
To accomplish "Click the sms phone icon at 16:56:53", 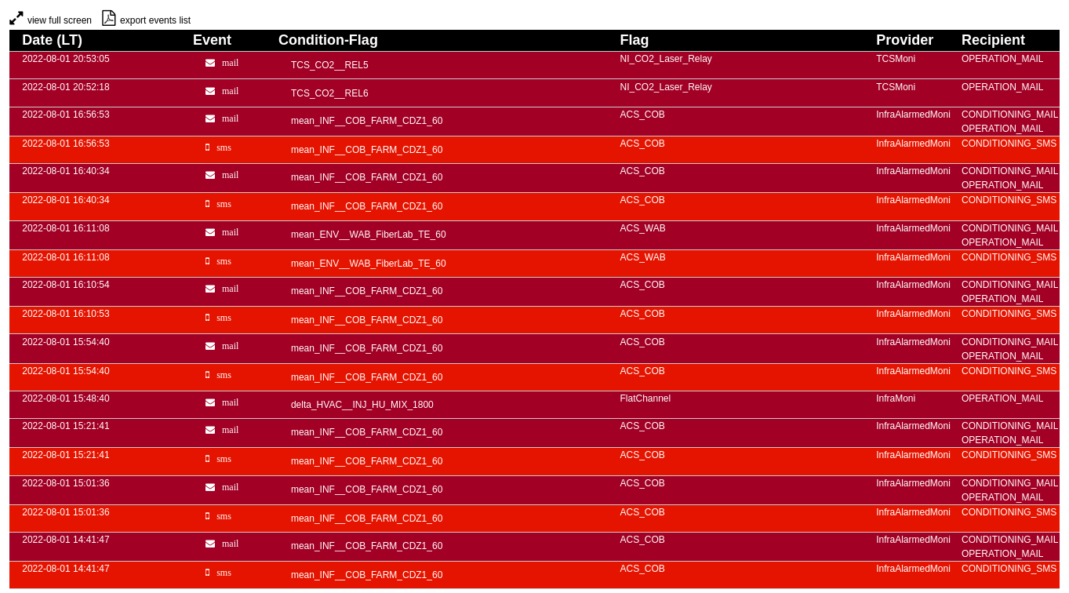I will click(x=208, y=147).
